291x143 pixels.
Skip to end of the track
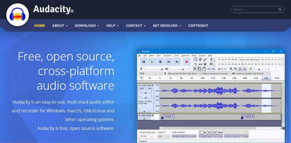pos(177,62)
